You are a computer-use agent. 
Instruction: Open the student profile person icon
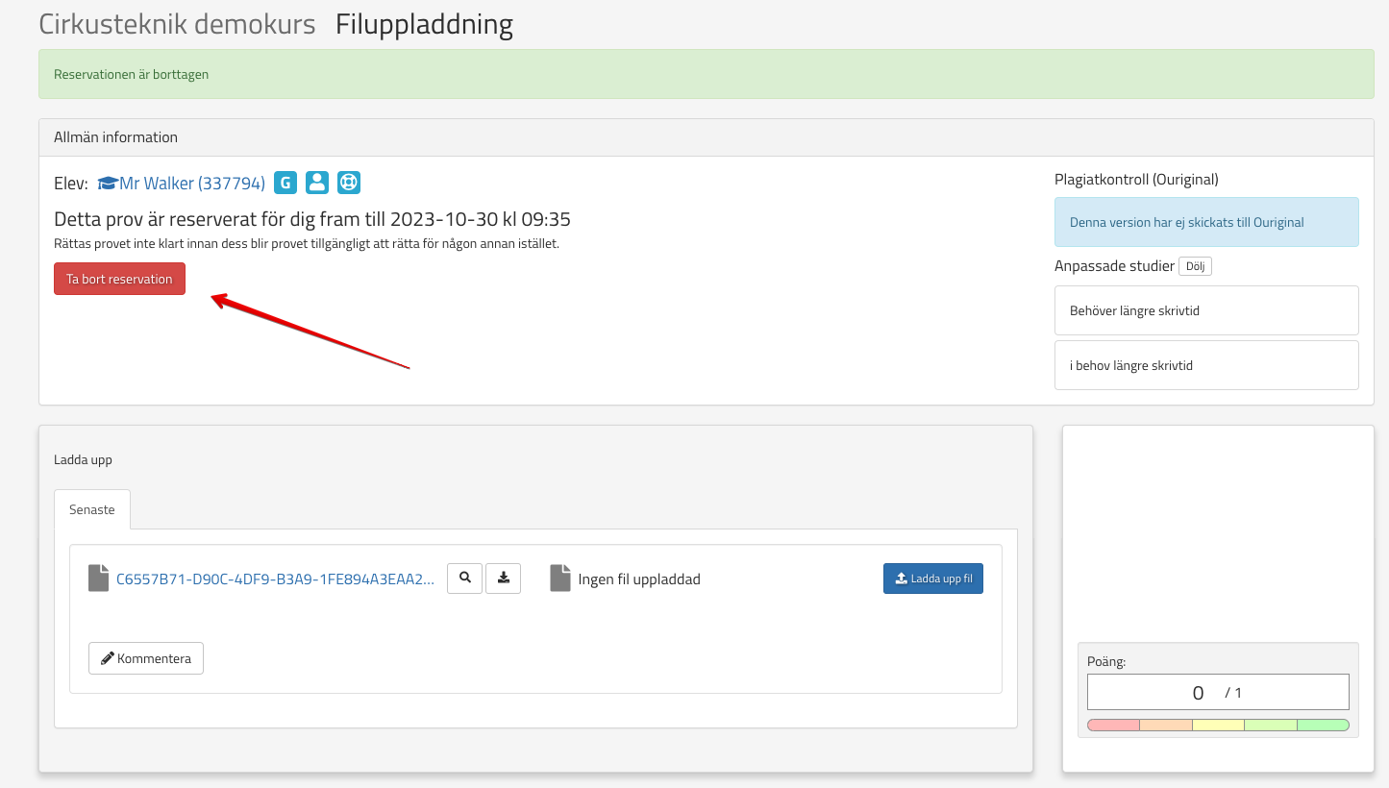coord(317,183)
